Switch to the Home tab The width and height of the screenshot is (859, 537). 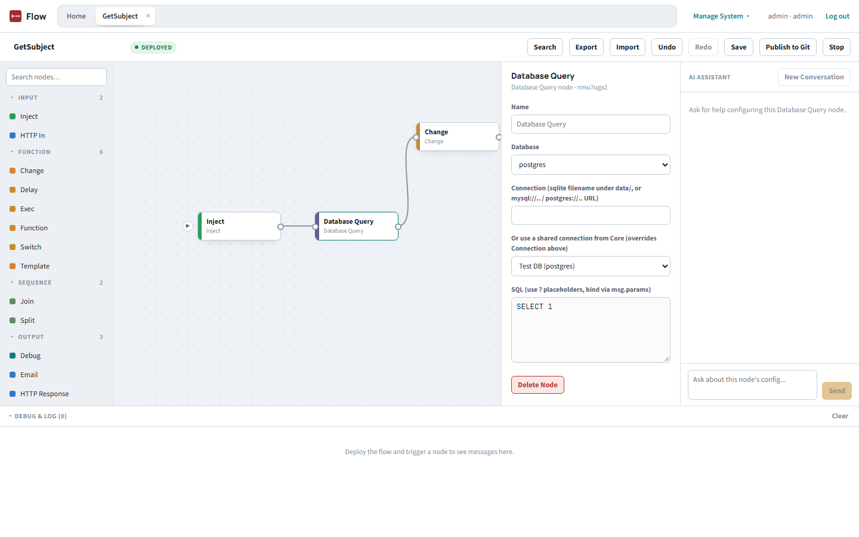click(x=76, y=16)
